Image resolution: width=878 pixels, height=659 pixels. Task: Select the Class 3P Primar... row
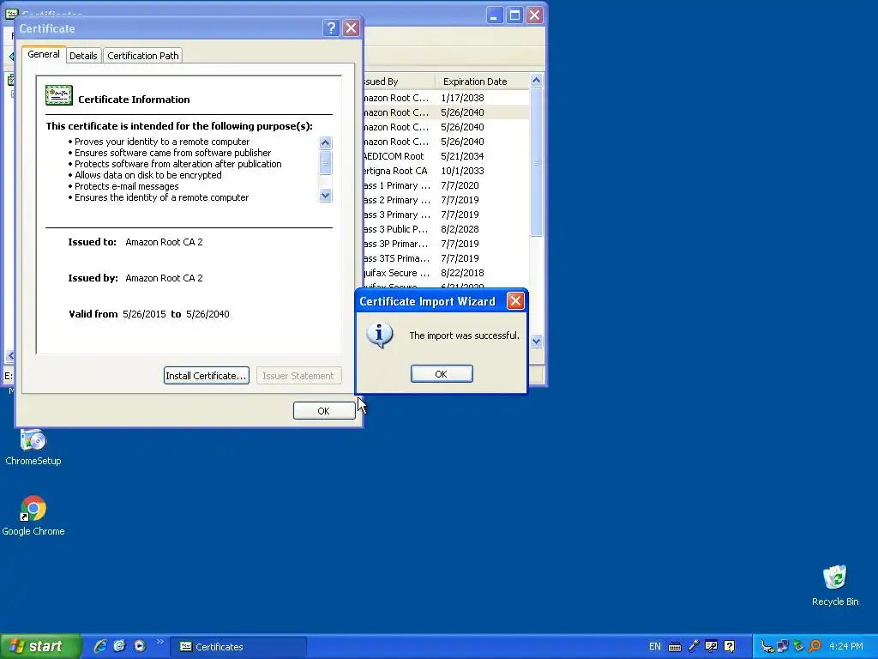pyautogui.click(x=445, y=244)
